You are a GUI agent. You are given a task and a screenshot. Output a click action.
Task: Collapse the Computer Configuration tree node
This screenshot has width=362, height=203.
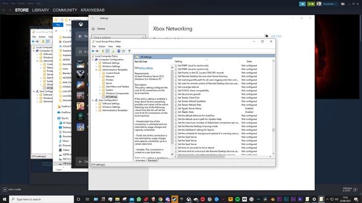93,60
